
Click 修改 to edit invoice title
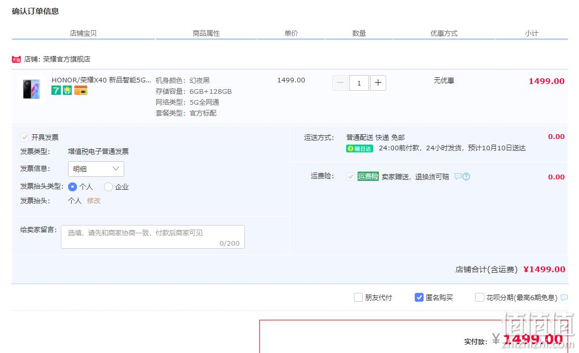click(x=94, y=201)
